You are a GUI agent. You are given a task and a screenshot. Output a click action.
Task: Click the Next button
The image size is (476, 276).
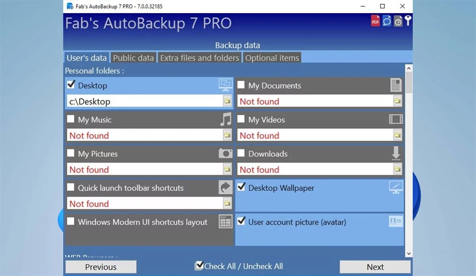(x=375, y=267)
